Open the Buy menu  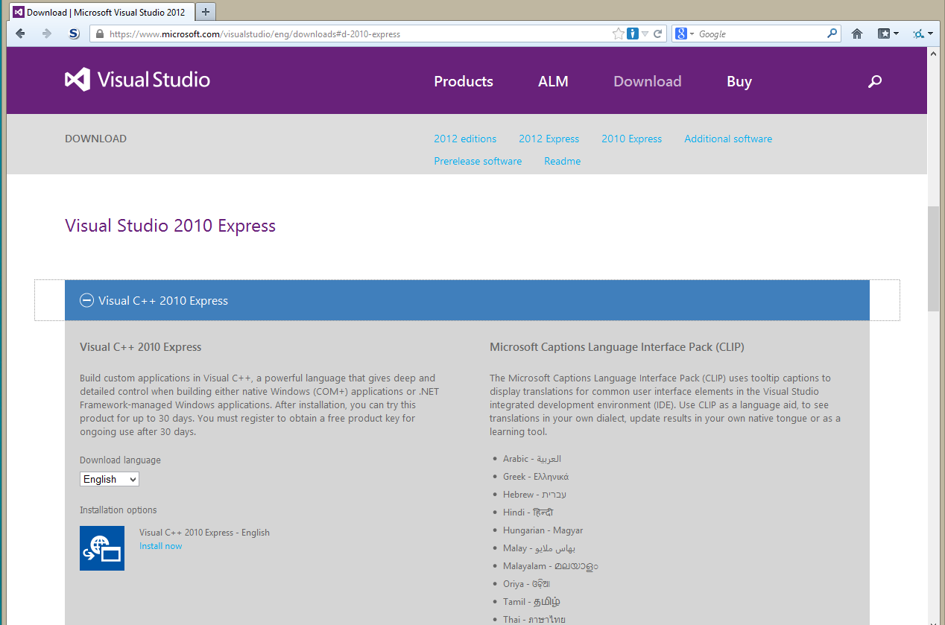739,82
